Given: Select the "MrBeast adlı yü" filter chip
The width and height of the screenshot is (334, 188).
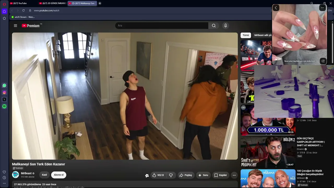Looking at the screenshot, I should click(x=263, y=35).
